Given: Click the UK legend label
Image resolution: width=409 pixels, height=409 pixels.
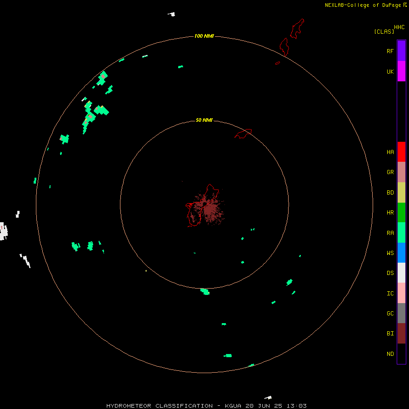Looking at the screenshot, I should click(x=390, y=71).
